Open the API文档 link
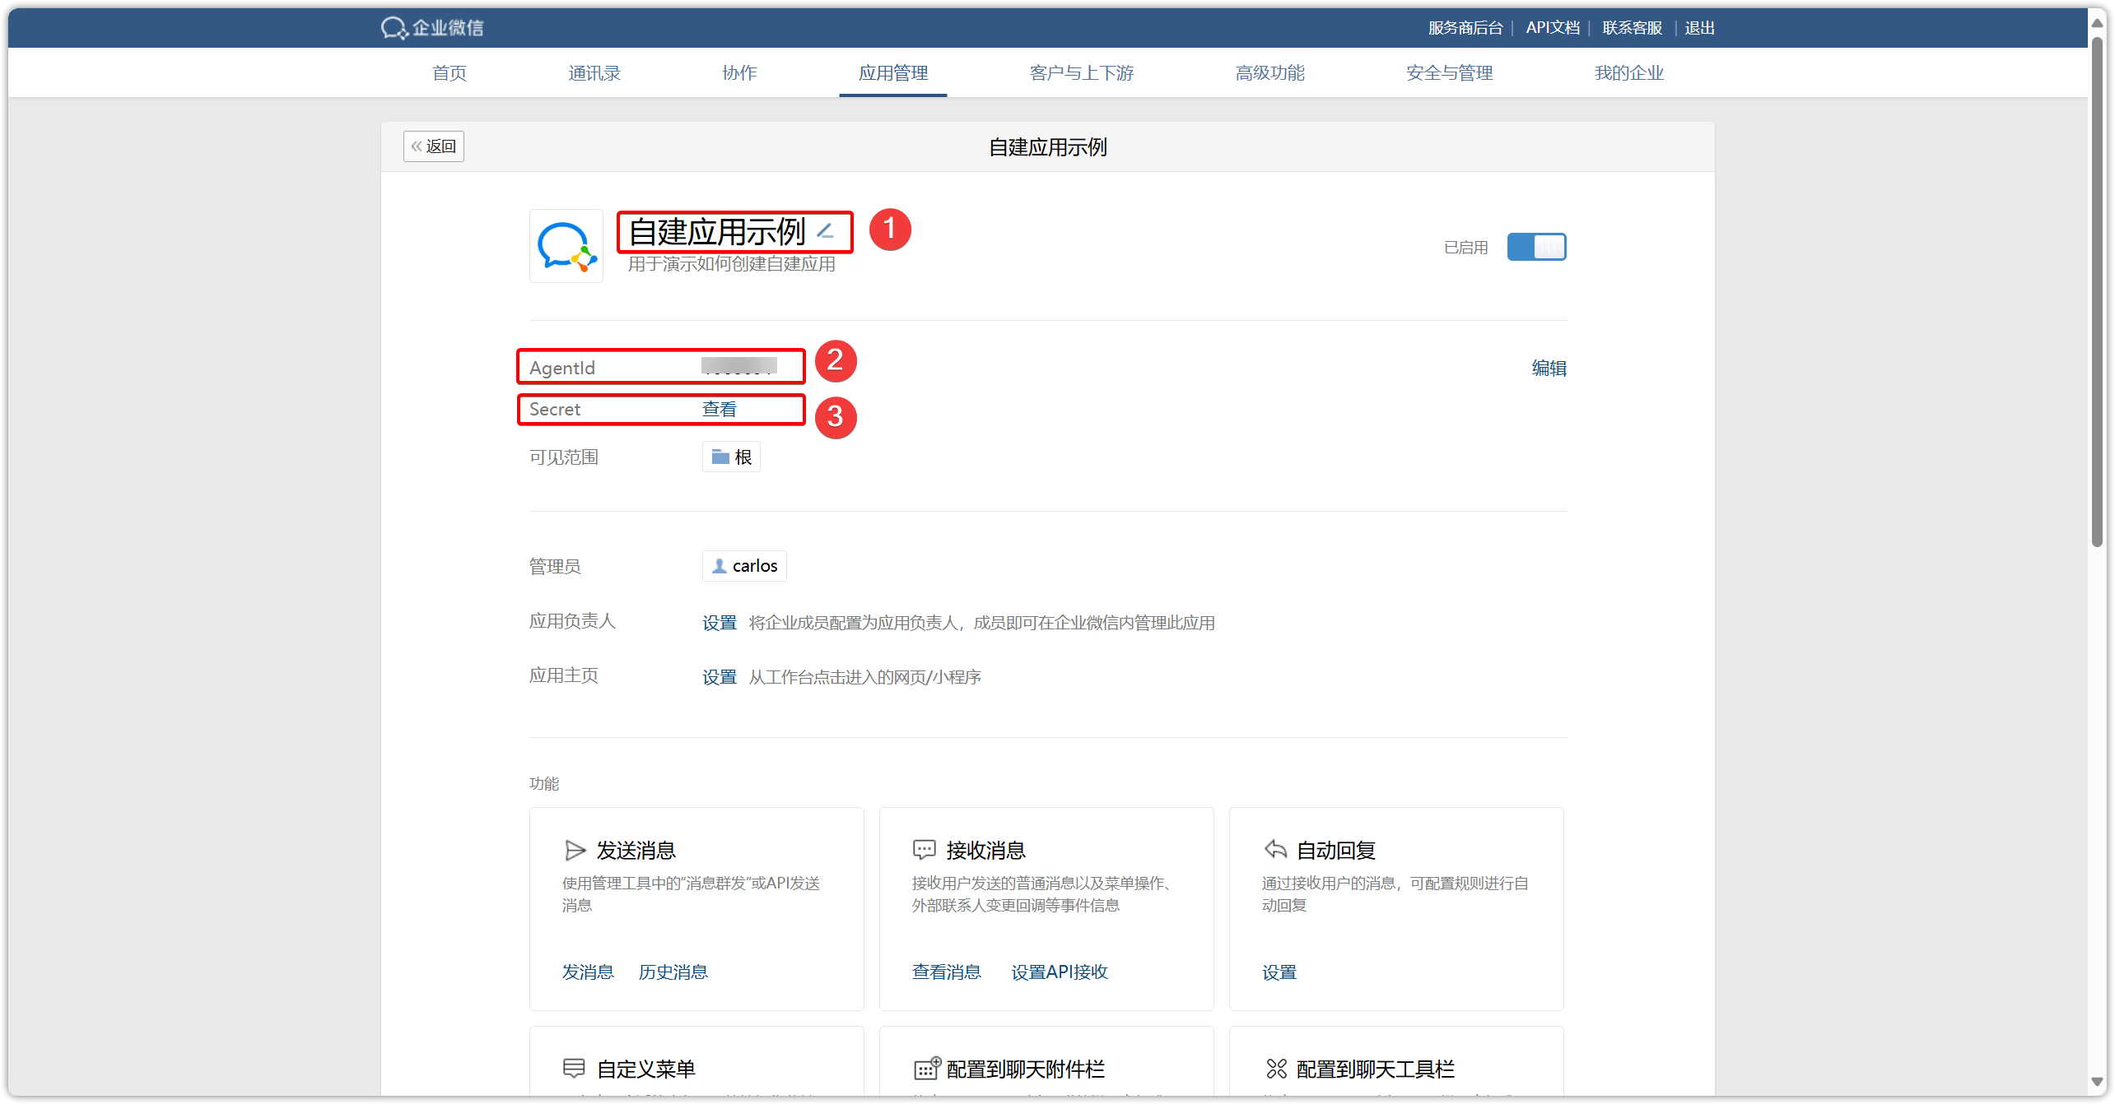Image resolution: width=2115 pixels, height=1104 pixels. (1553, 28)
